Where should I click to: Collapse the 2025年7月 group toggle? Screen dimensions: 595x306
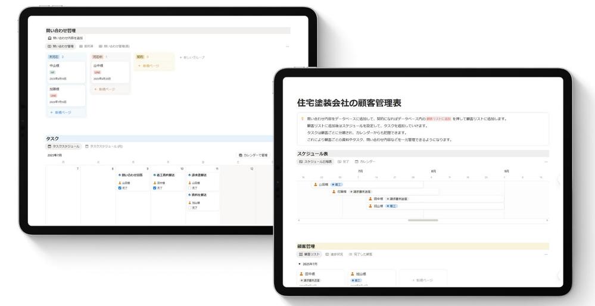click(299, 264)
